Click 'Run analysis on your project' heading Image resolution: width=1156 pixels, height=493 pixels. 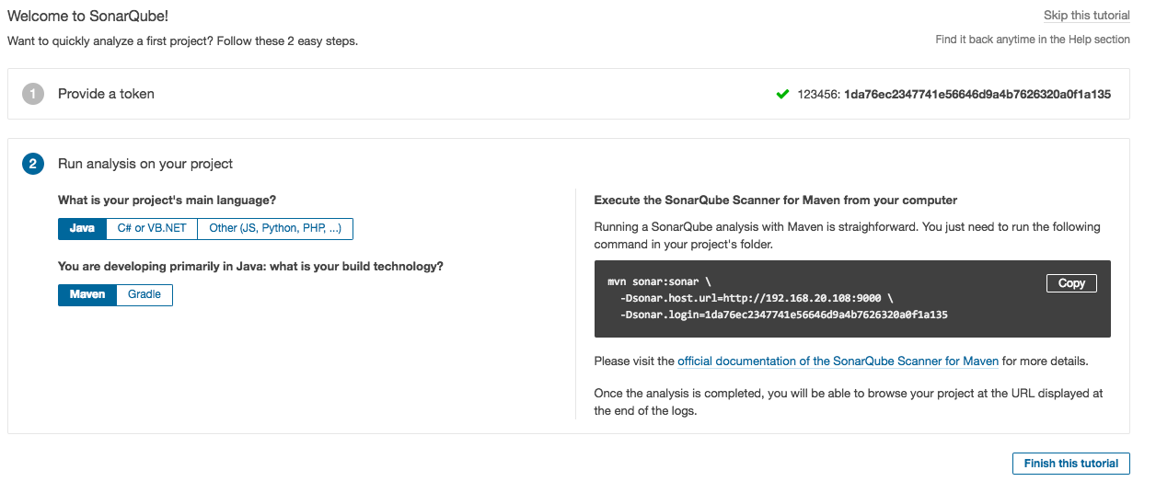pyautogui.click(x=145, y=164)
